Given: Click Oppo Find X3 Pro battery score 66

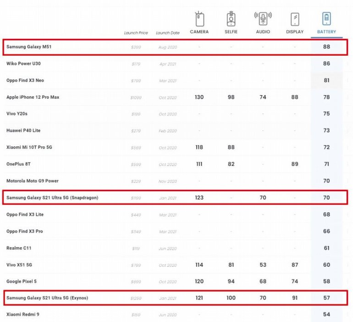Looking at the screenshot, I should point(326,231).
